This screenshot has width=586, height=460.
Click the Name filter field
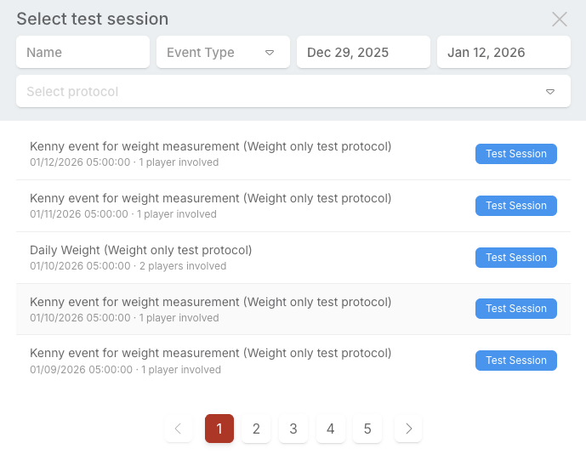click(82, 52)
